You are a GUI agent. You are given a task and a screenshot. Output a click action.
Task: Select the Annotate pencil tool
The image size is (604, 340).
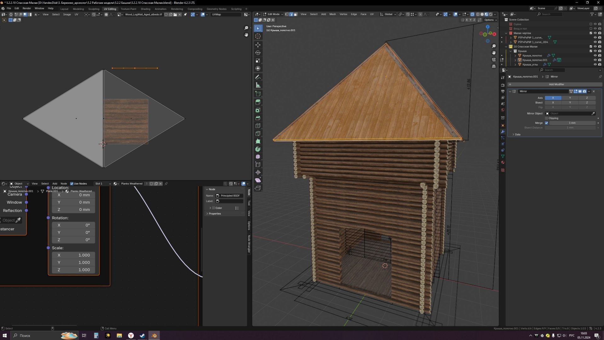(x=258, y=77)
